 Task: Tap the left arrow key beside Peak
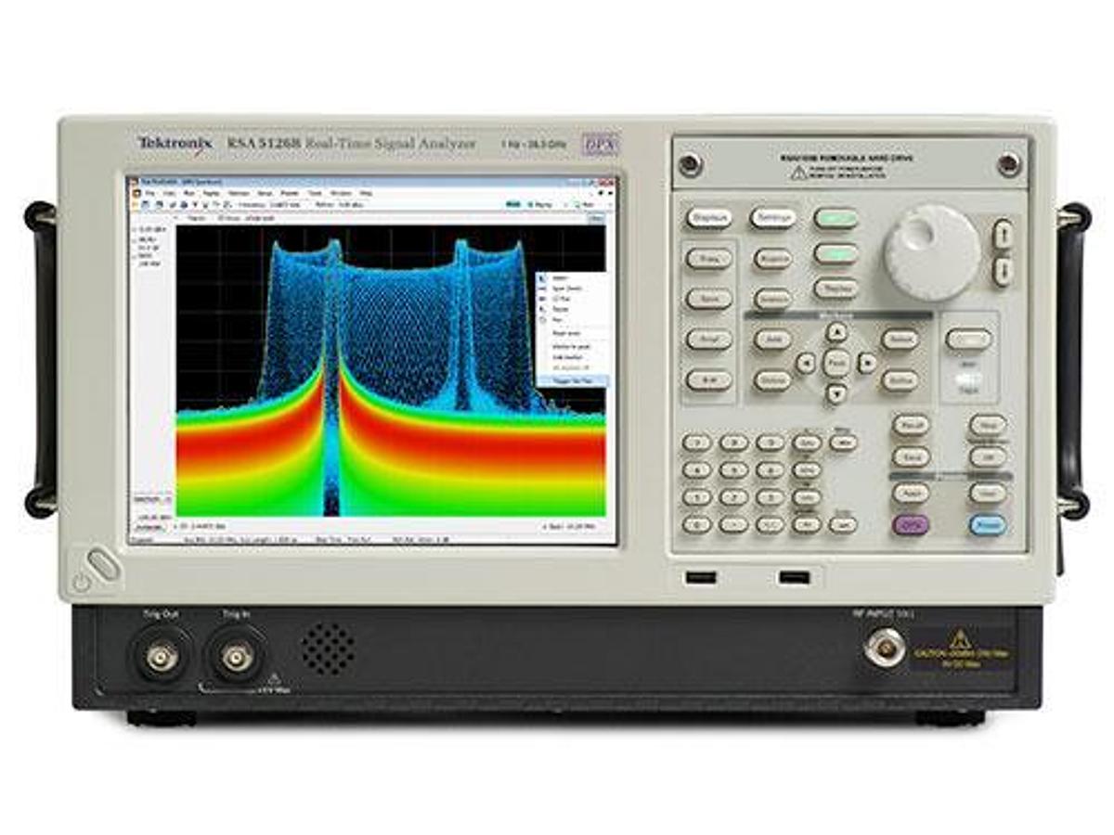click(806, 363)
